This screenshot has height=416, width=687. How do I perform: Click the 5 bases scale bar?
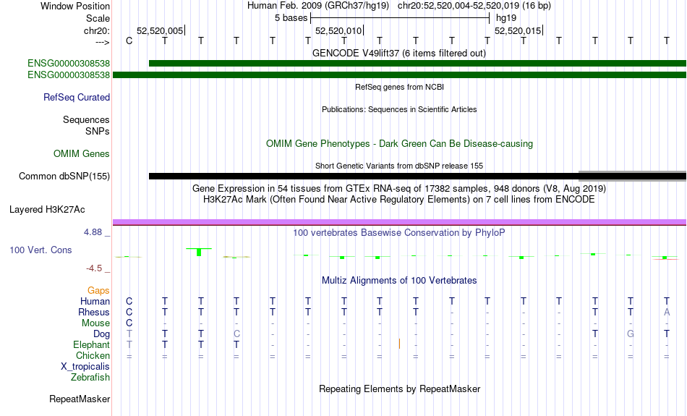(x=400, y=18)
